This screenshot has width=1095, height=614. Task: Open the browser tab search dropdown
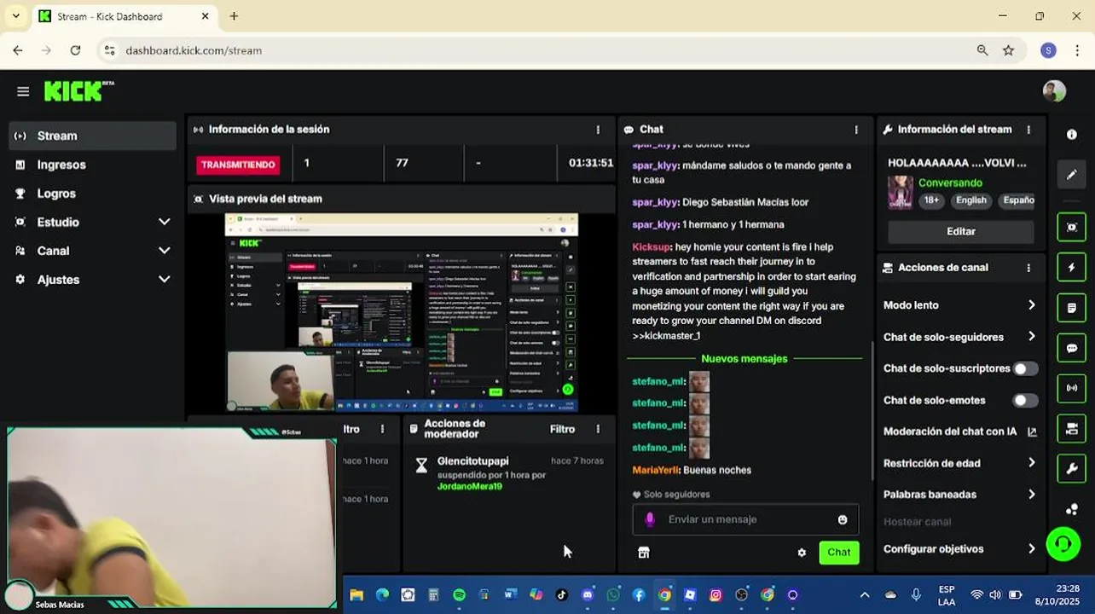pyautogui.click(x=15, y=16)
